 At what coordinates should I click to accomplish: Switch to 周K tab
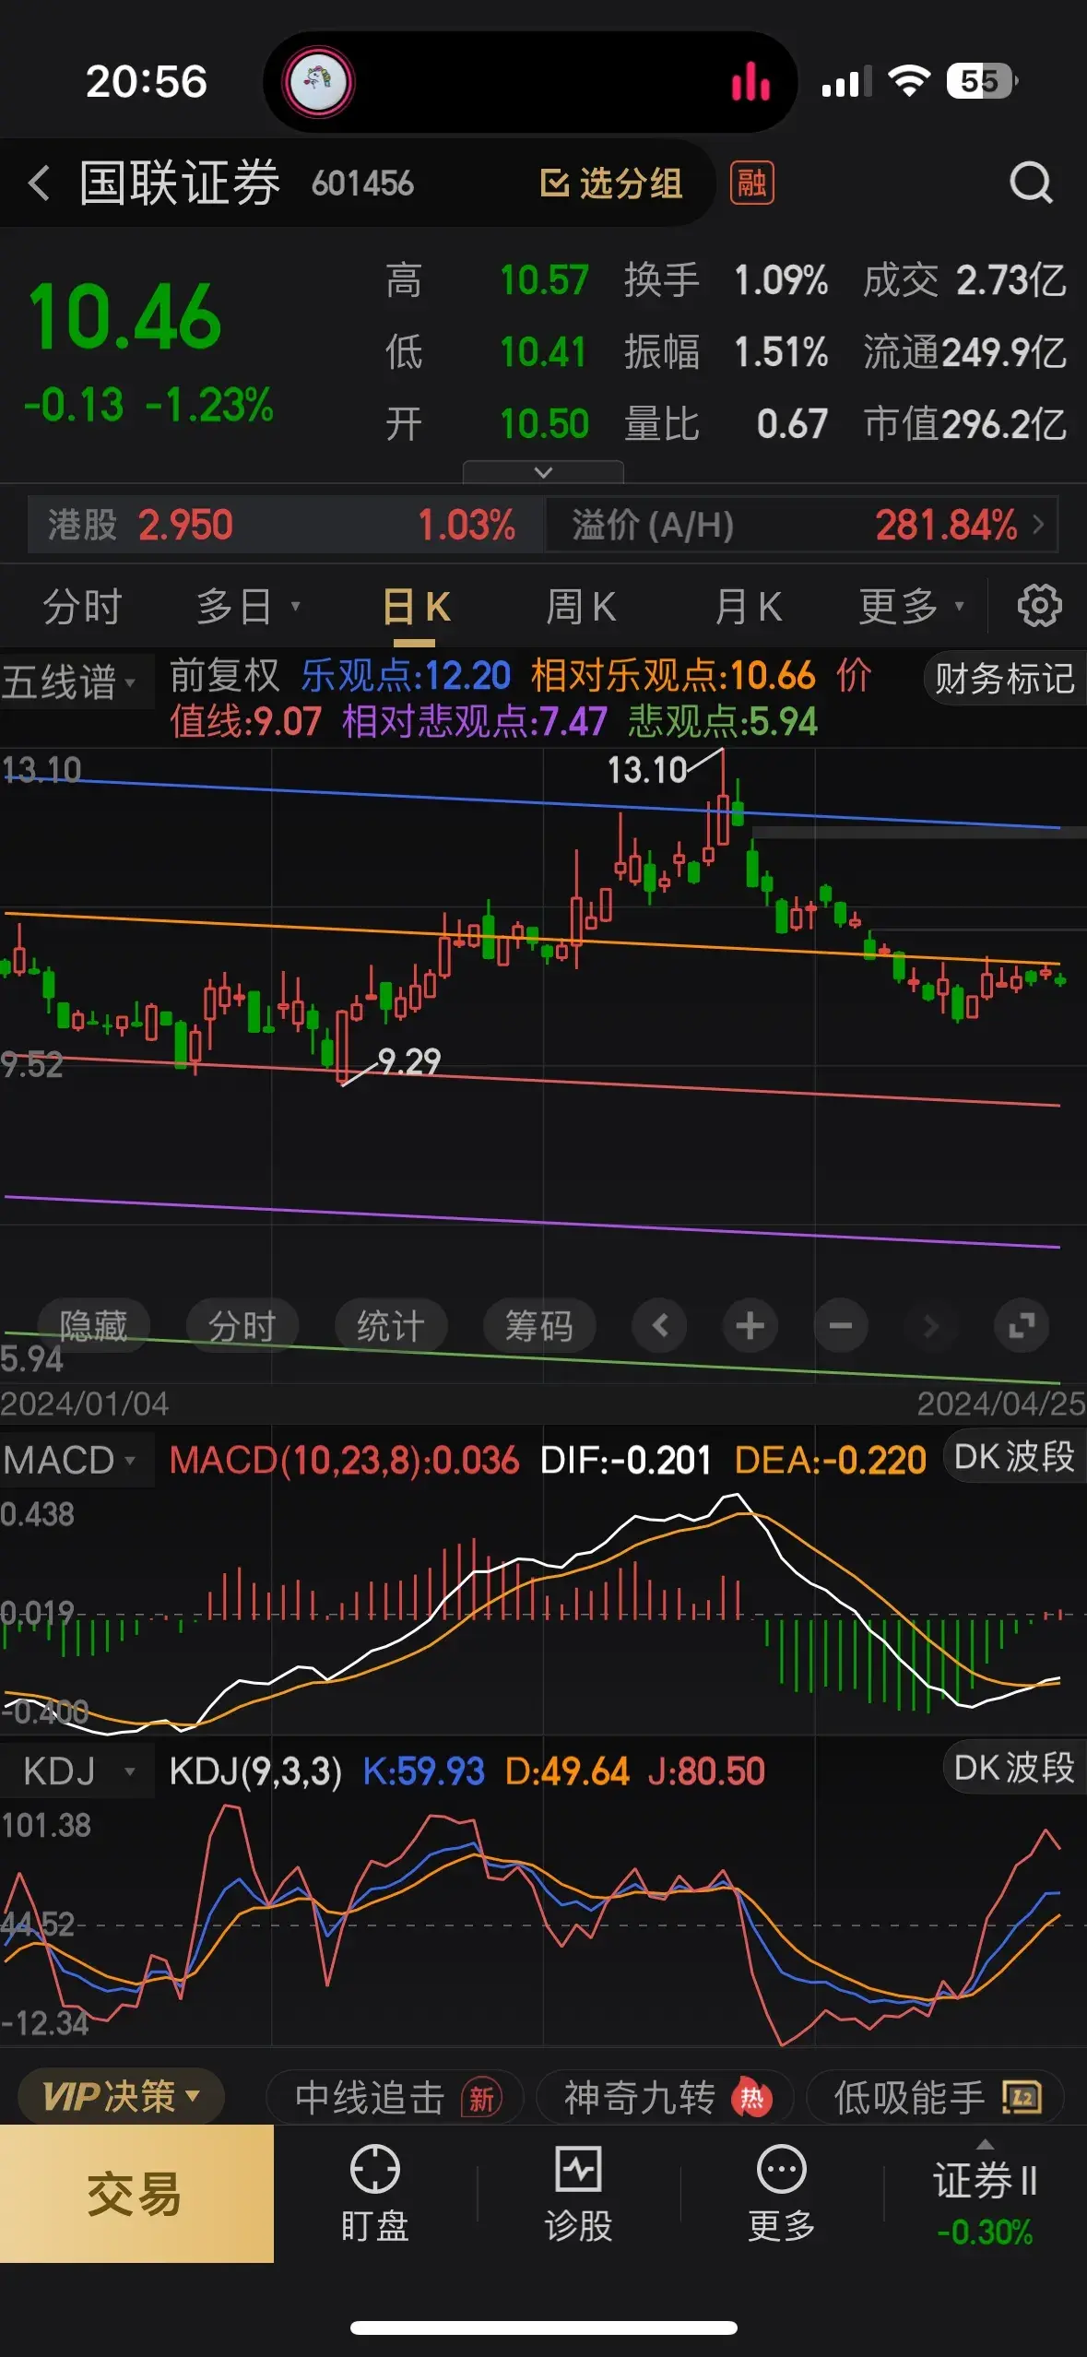pos(581,607)
